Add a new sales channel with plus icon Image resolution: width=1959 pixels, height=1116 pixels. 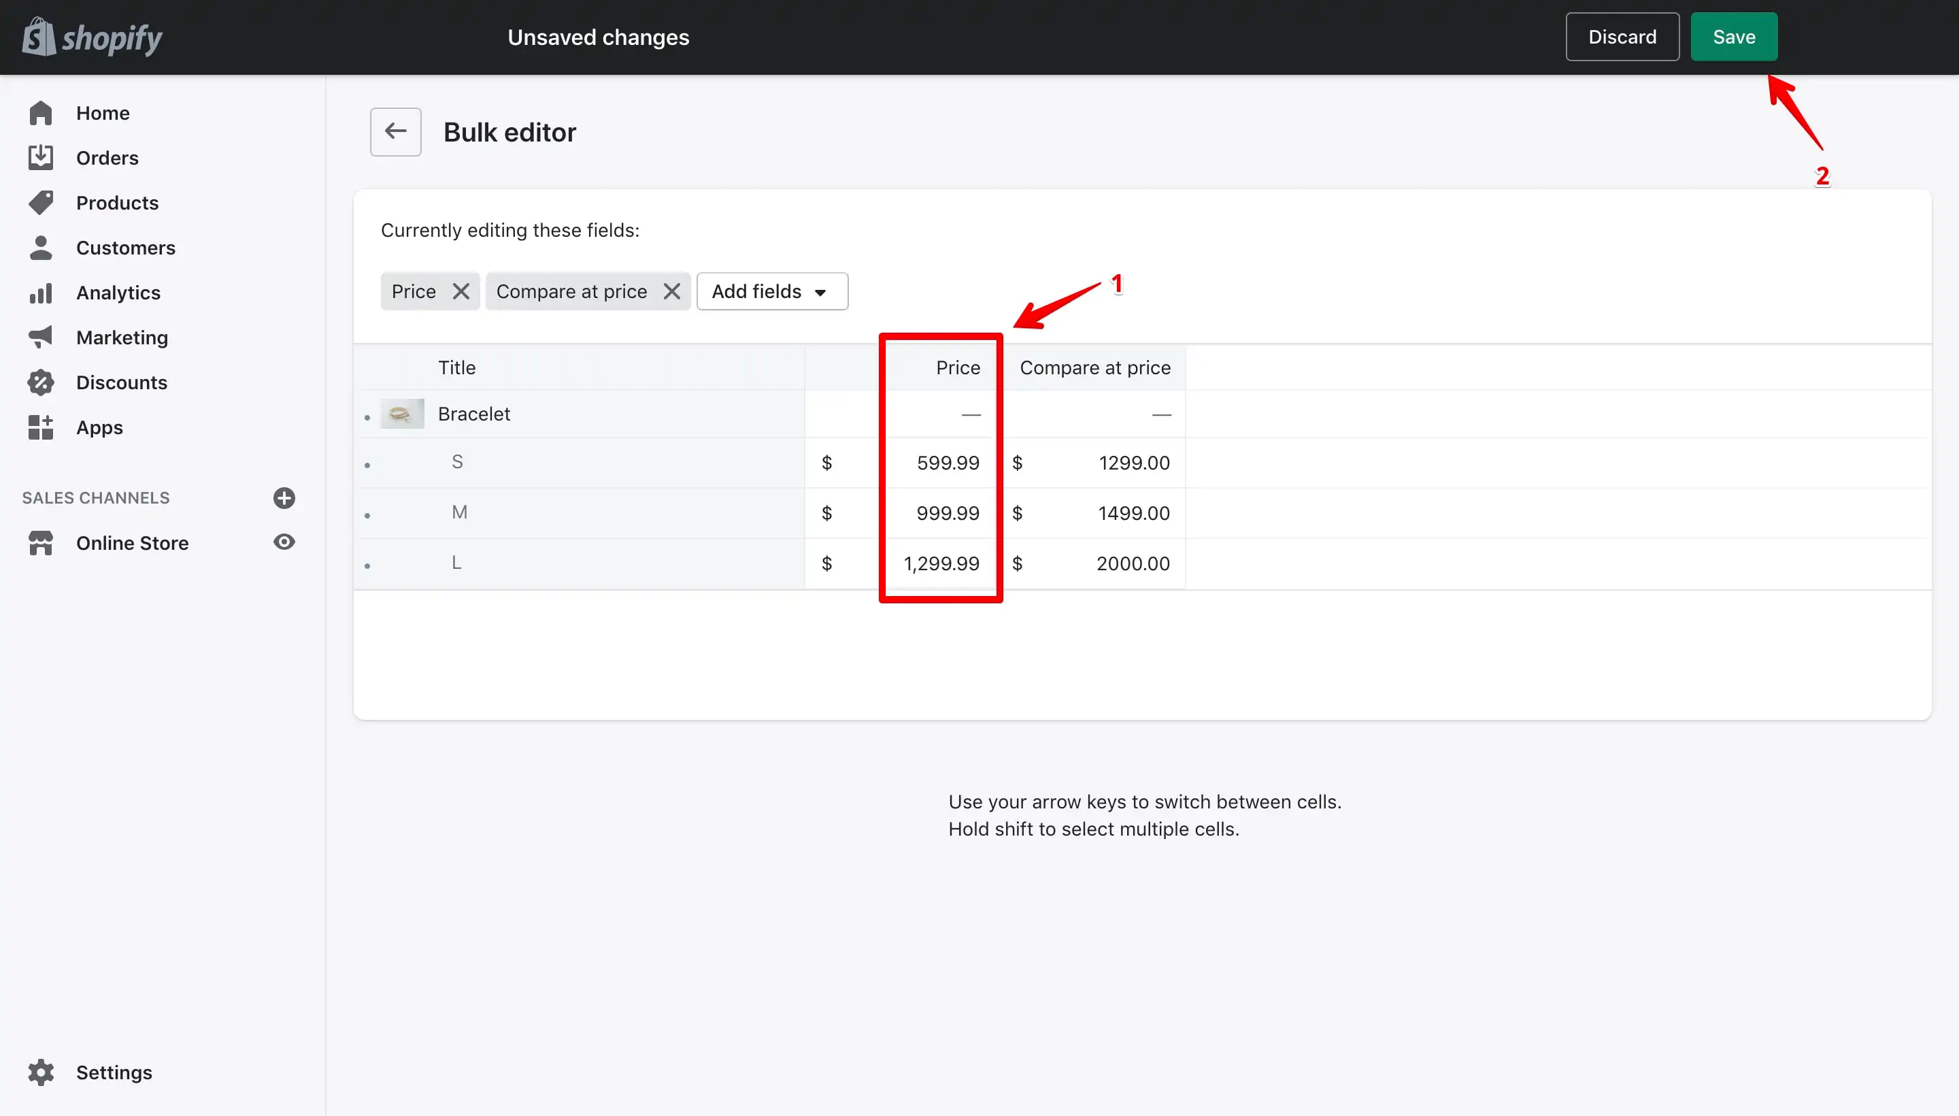284,498
